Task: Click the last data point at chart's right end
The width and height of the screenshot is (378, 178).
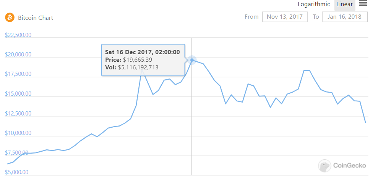Action: pyautogui.click(x=365, y=122)
